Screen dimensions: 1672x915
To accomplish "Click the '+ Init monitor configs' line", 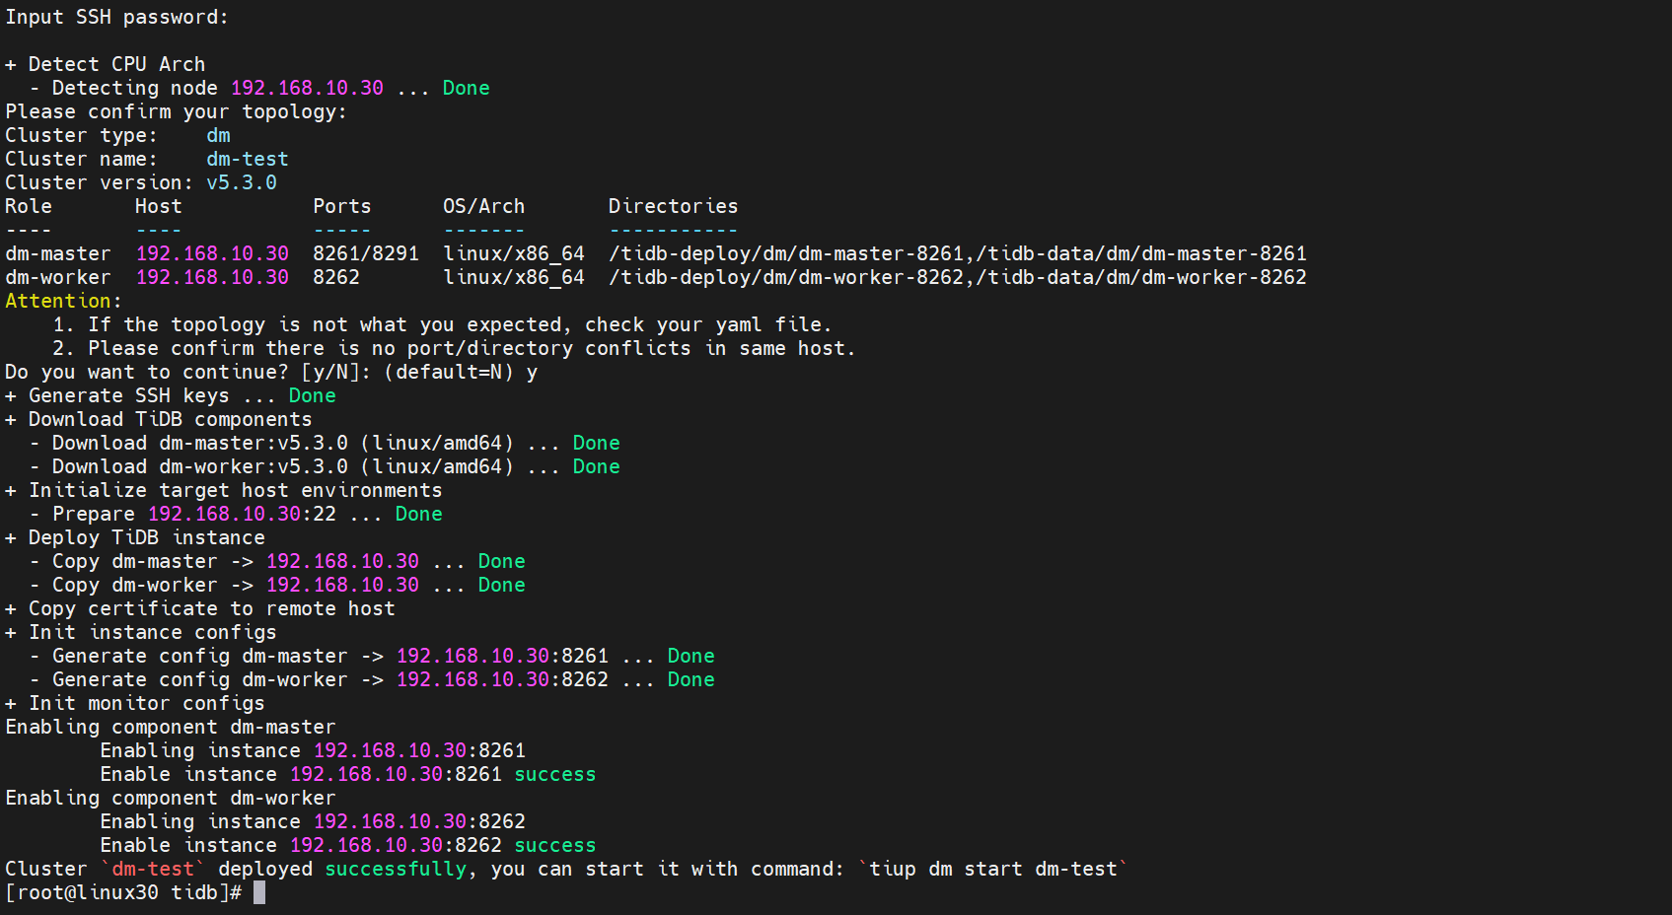I will click(135, 703).
